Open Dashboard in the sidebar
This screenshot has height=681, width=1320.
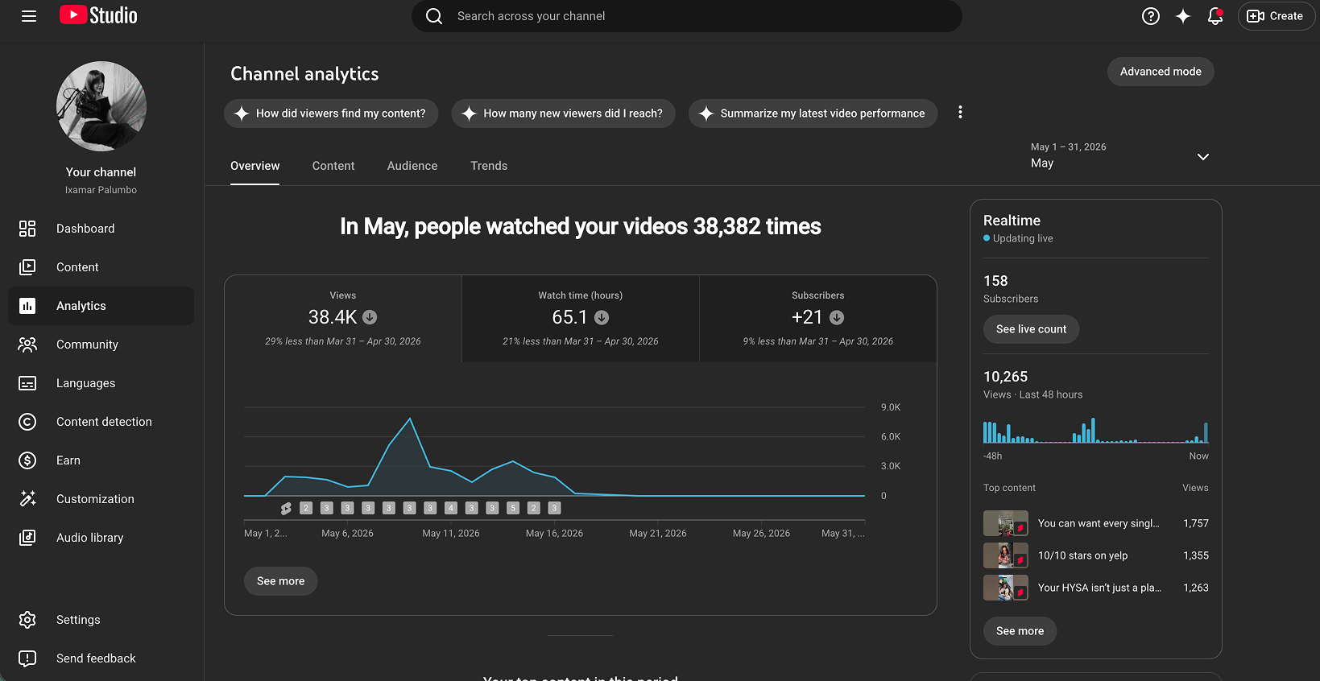[x=101, y=229]
